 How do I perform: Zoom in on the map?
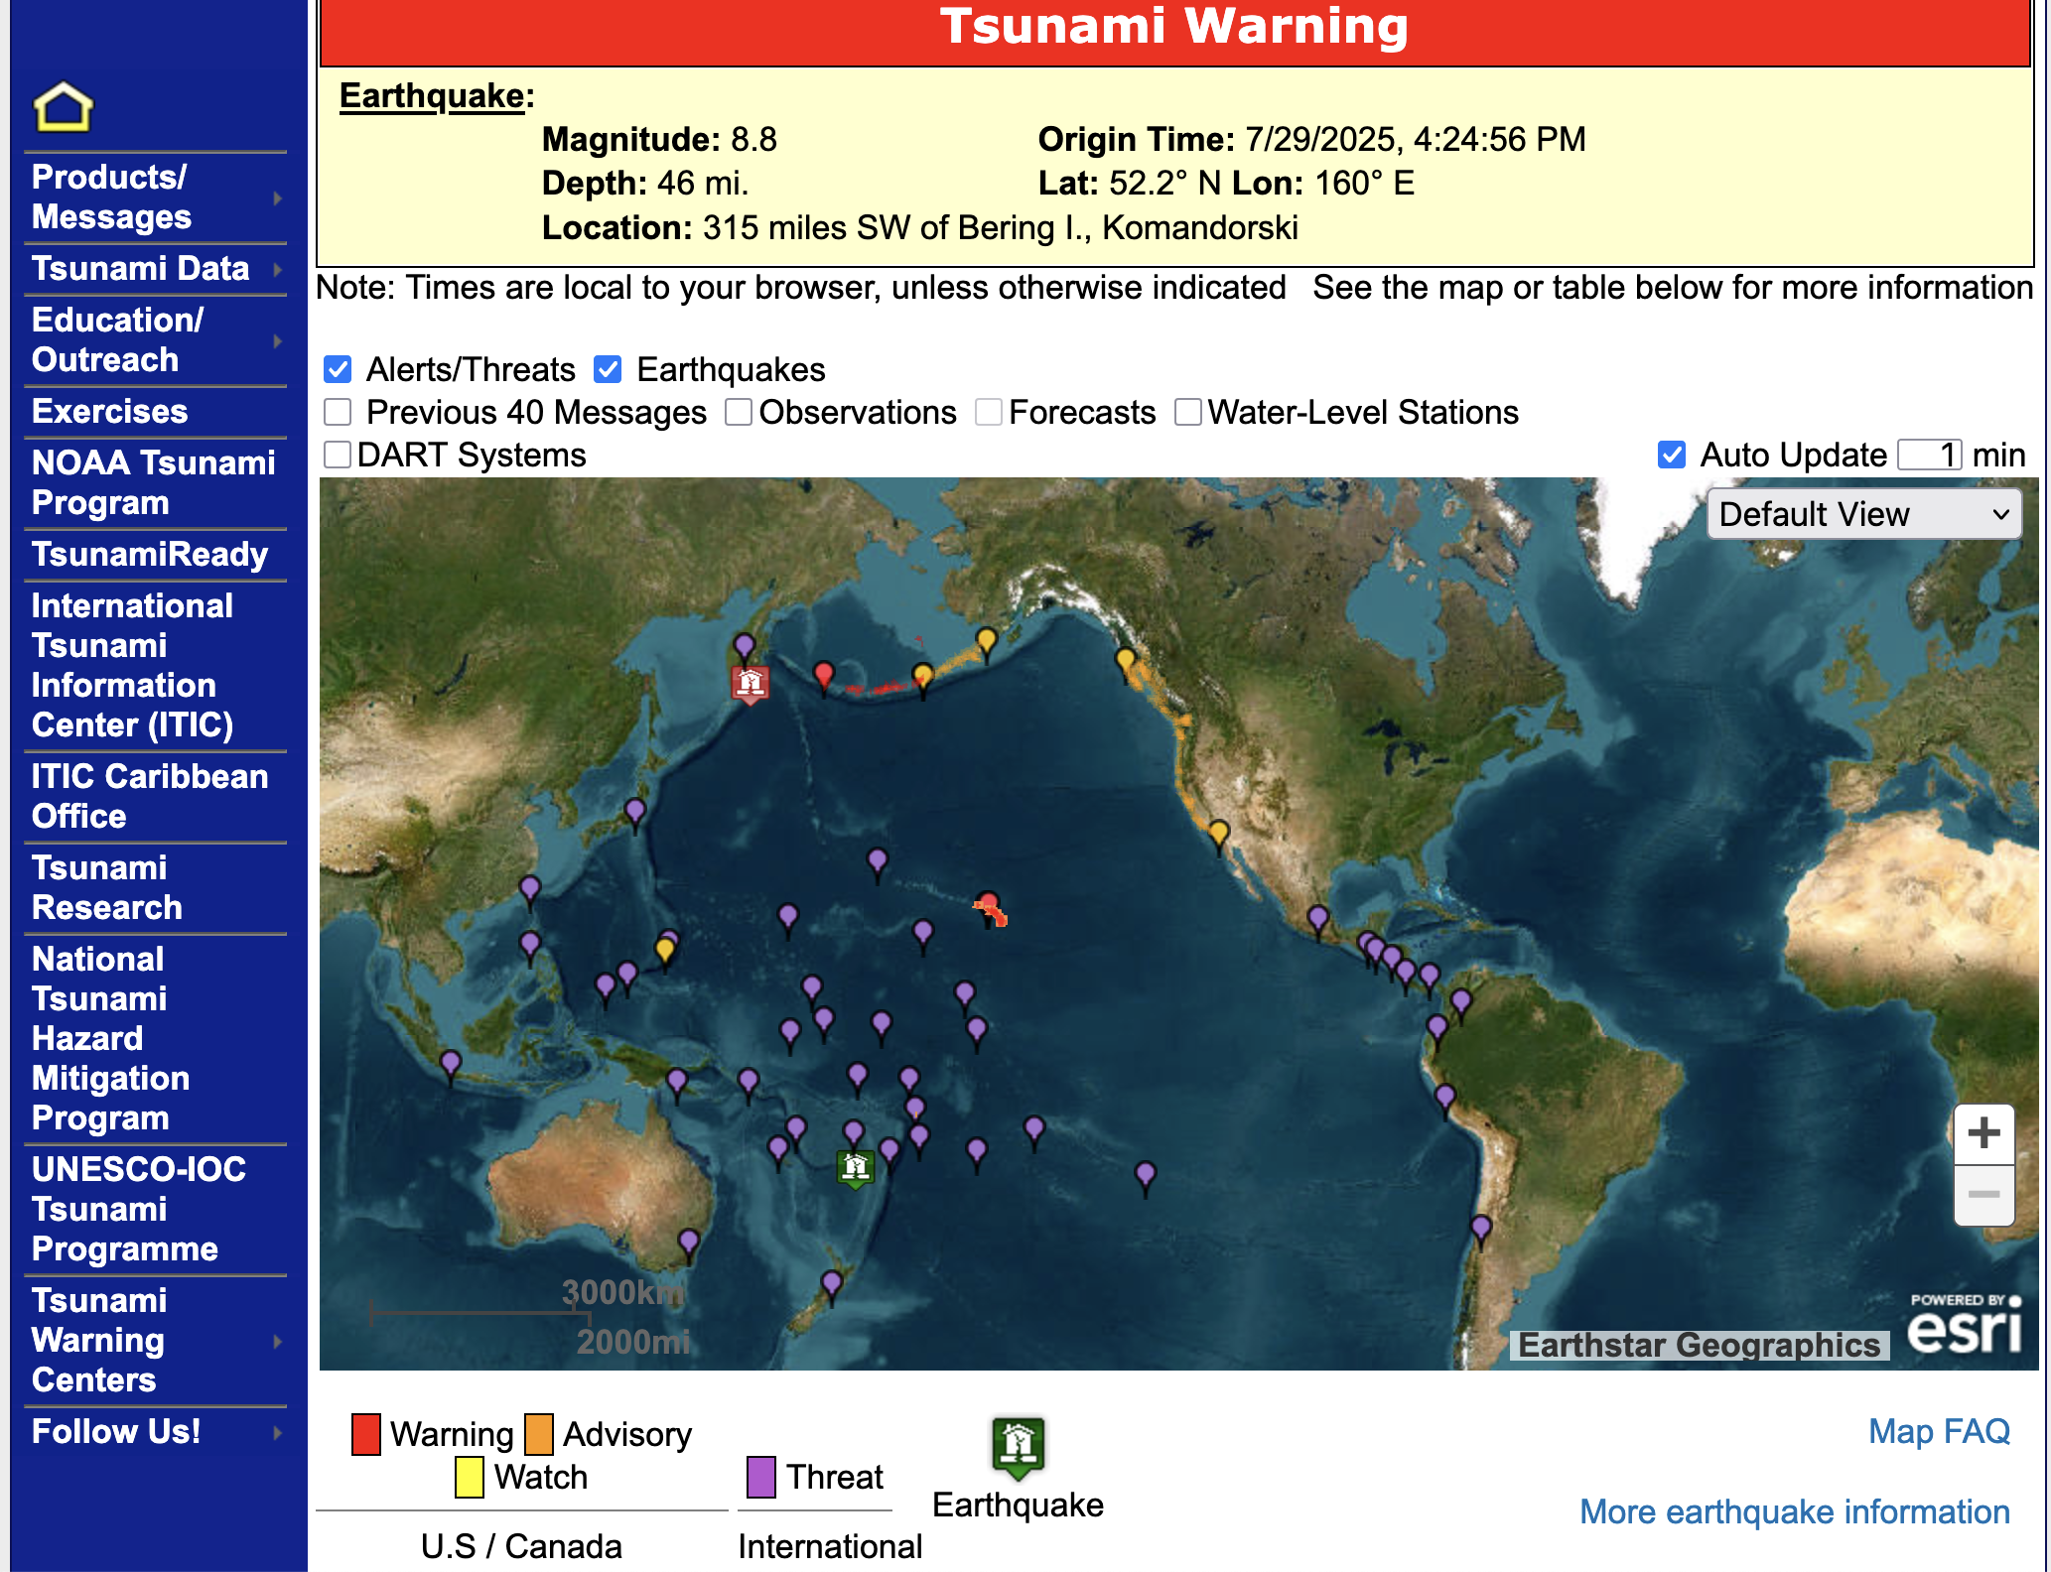[x=1983, y=1134]
